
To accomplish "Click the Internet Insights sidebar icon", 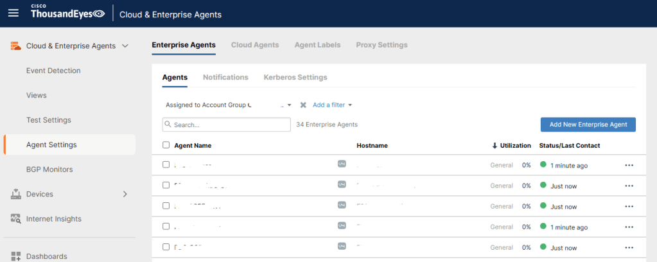I will (16, 219).
